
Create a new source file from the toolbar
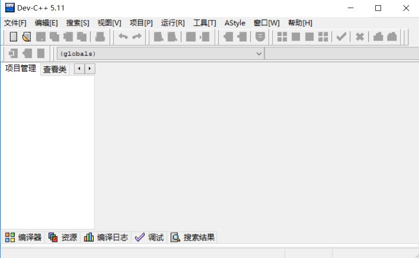point(13,37)
